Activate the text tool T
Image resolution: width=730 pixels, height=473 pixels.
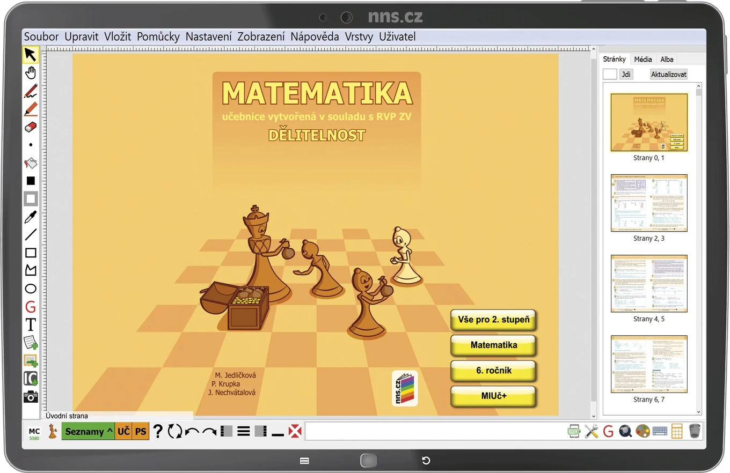pyautogui.click(x=31, y=324)
